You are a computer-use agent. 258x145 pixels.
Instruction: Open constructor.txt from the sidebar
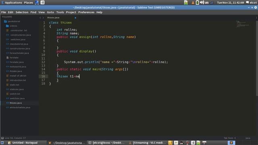click(19, 31)
